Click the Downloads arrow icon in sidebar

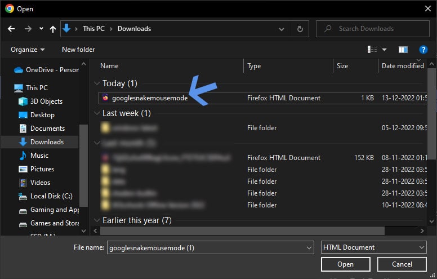point(23,142)
